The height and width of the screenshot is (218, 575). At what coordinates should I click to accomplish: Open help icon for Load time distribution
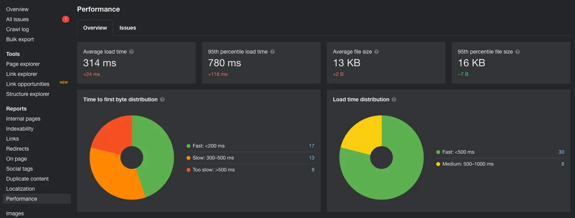point(394,99)
